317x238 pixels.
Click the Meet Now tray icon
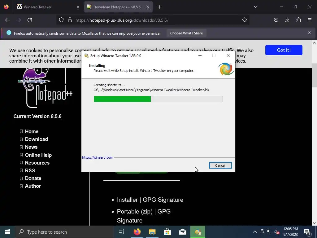[x=262, y=232]
